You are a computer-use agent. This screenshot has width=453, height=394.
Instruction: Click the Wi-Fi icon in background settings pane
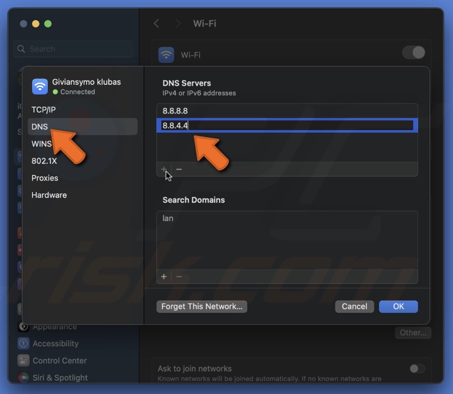coord(166,54)
